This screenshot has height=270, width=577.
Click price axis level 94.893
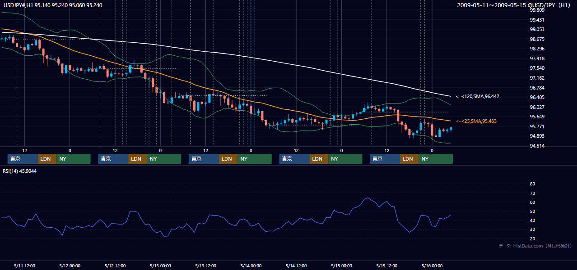pyautogui.click(x=537, y=136)
